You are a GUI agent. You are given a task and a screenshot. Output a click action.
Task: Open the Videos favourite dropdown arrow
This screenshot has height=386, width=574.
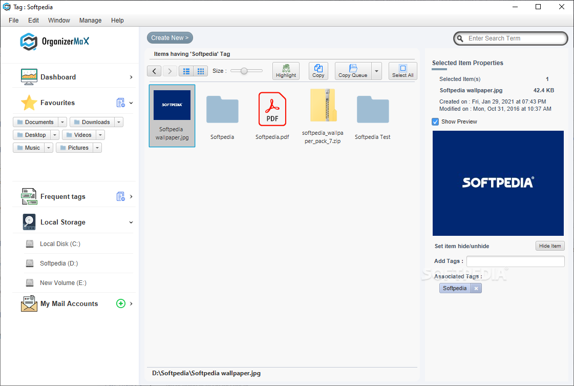[x=100, y=135]
